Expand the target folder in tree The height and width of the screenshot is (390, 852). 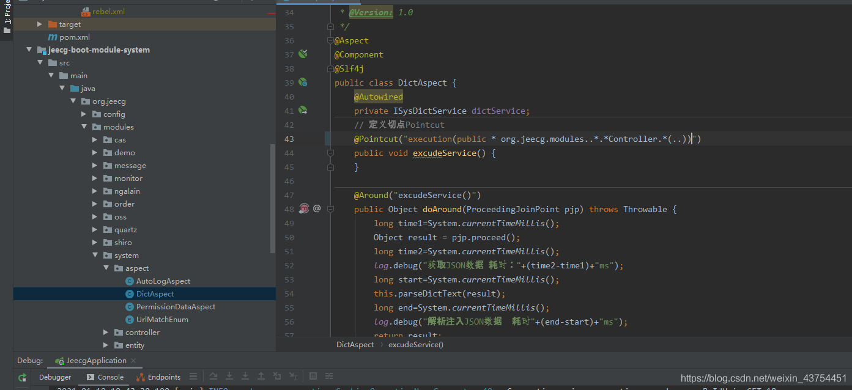(40, 24)
